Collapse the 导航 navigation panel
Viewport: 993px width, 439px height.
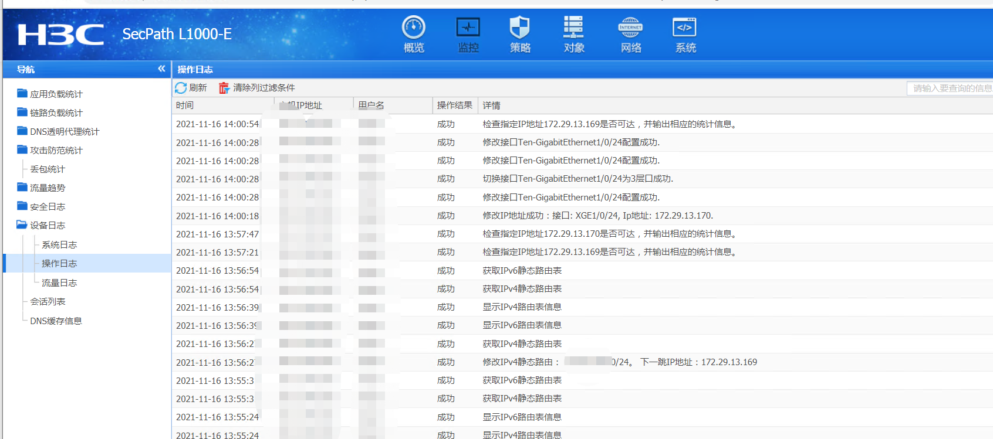point(161,69)
